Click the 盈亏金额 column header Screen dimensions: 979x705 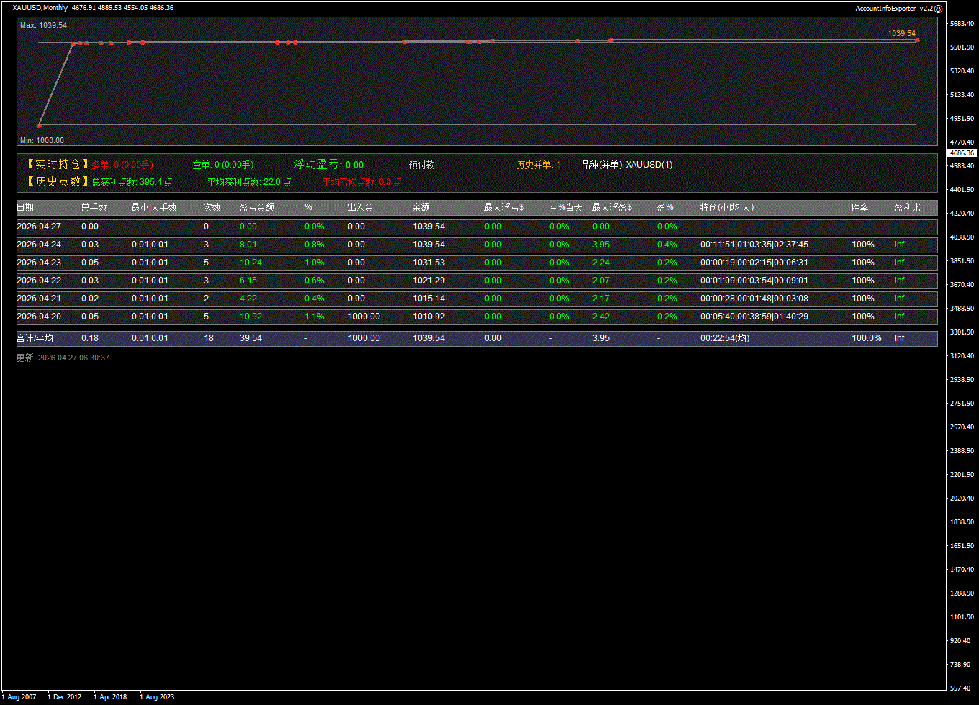[256, 208]
